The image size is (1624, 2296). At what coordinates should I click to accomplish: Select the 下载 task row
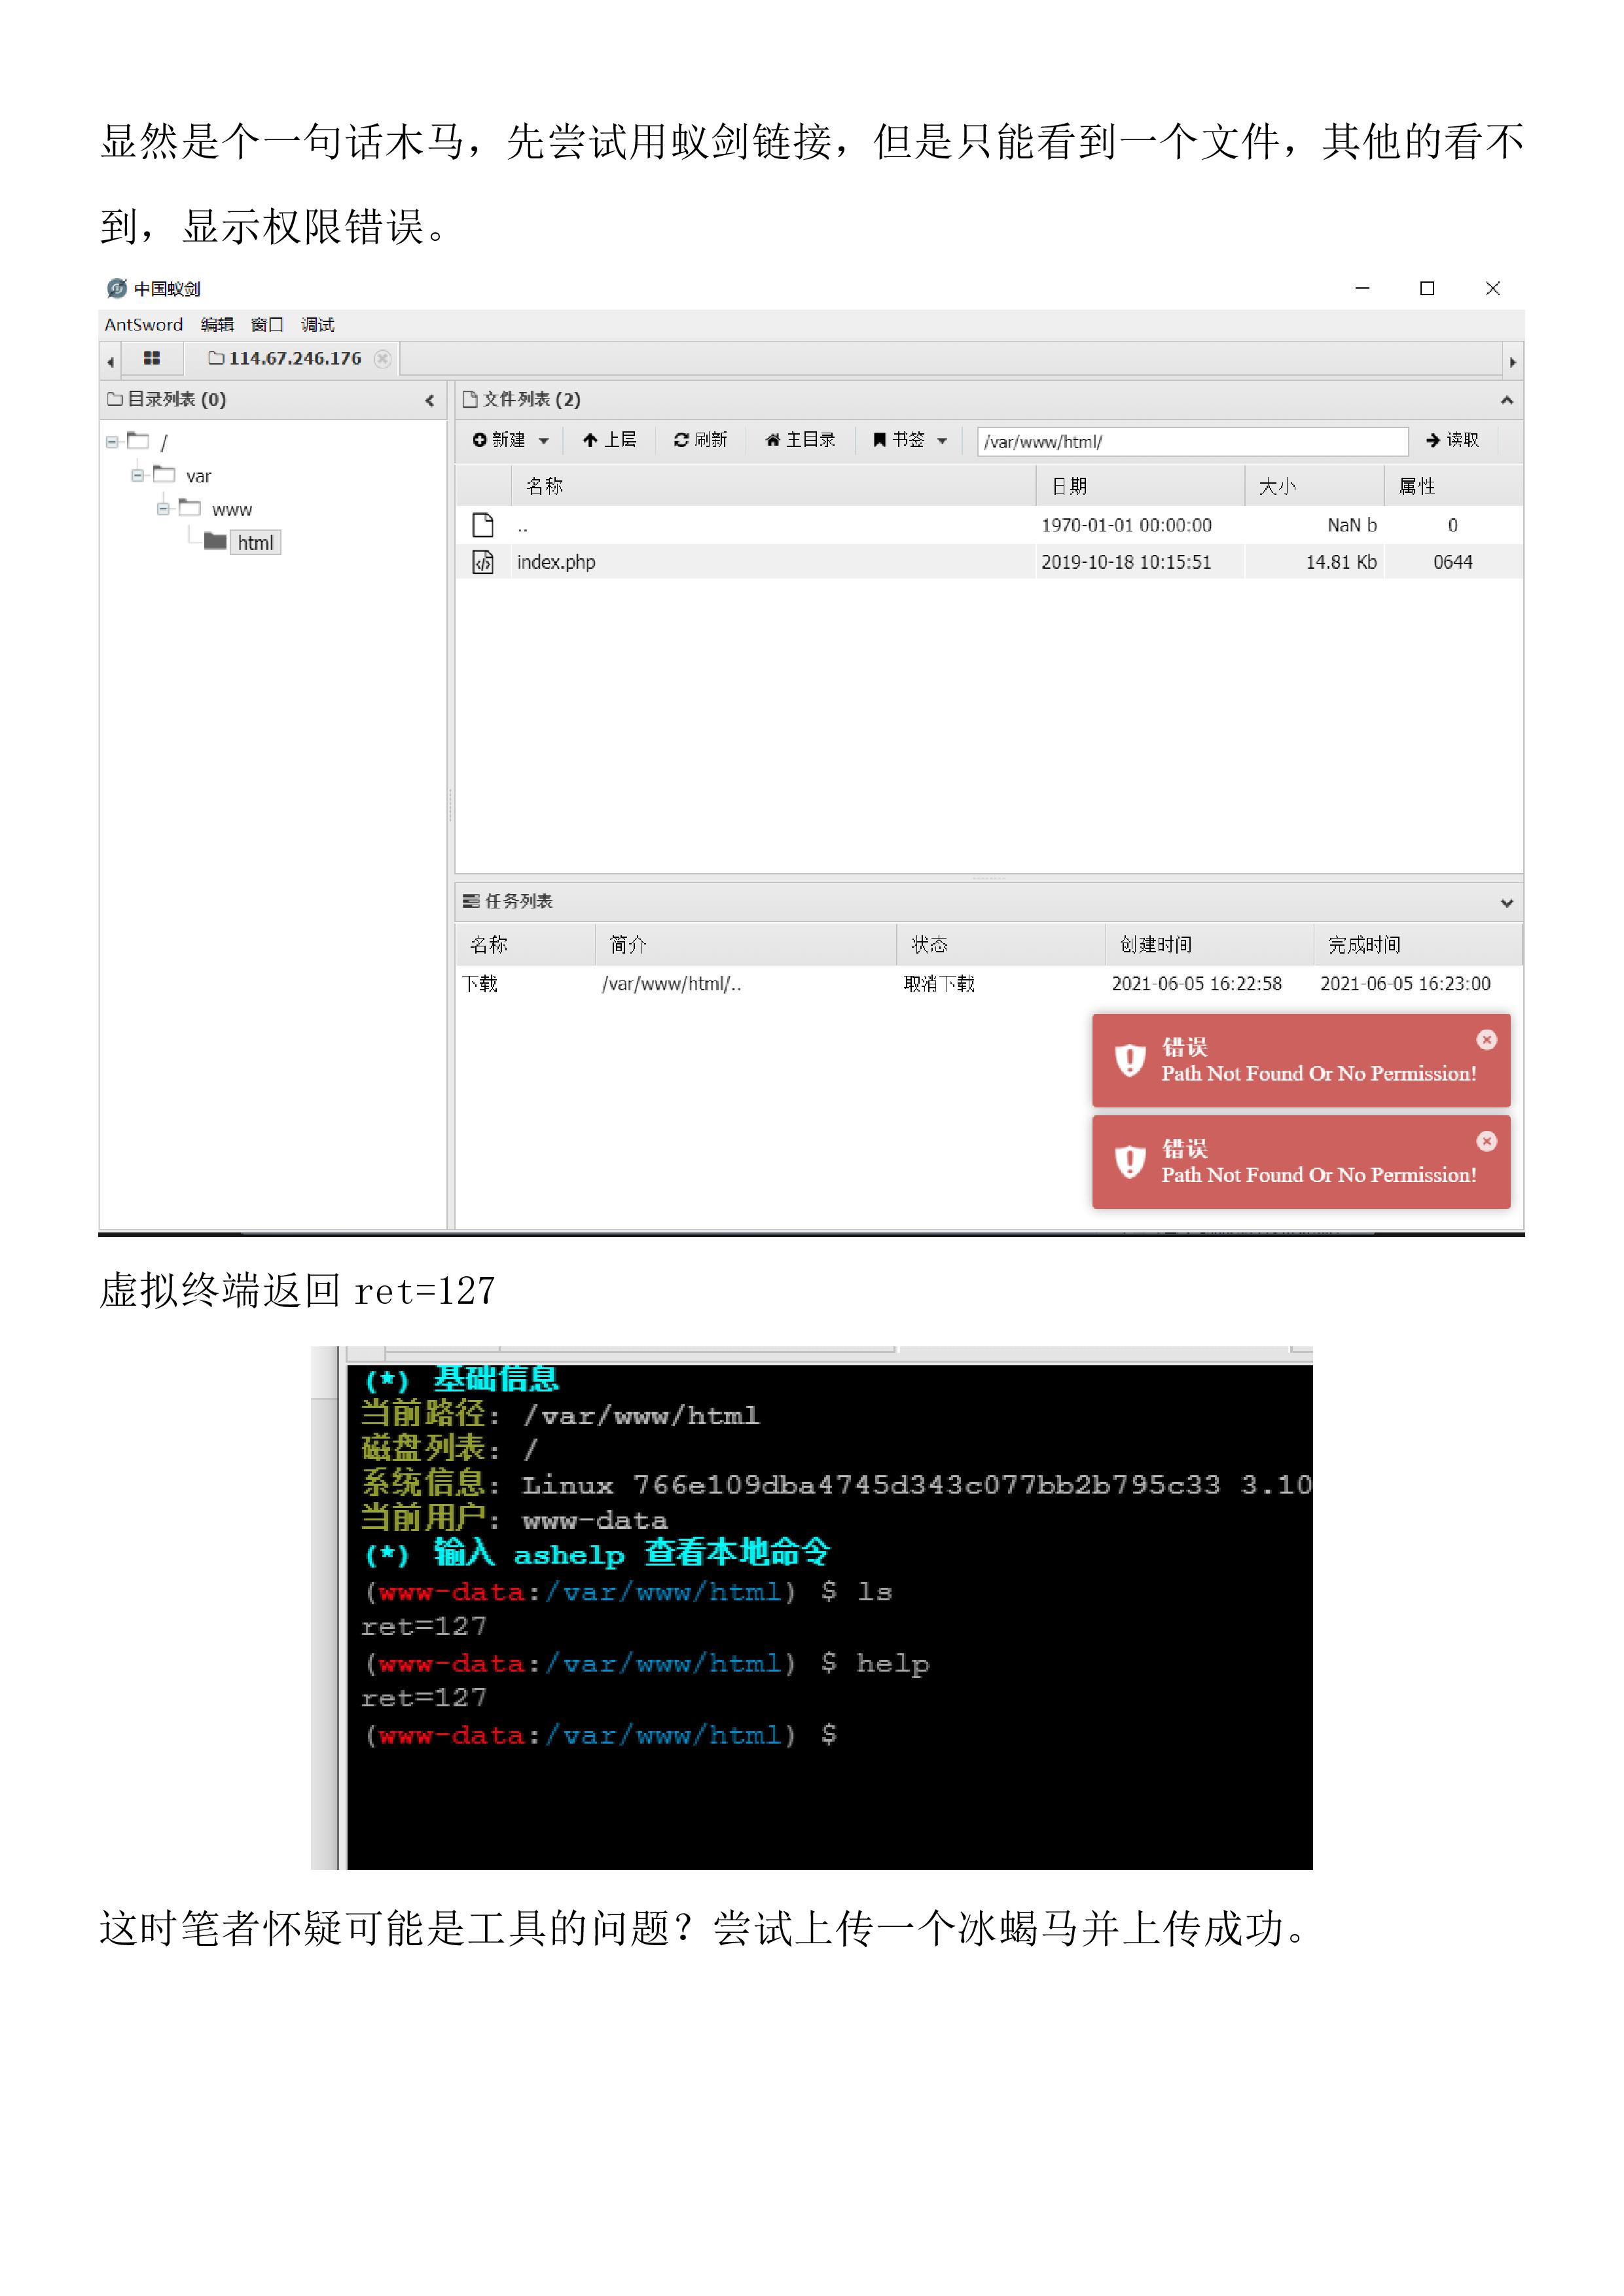coord(989,984)
